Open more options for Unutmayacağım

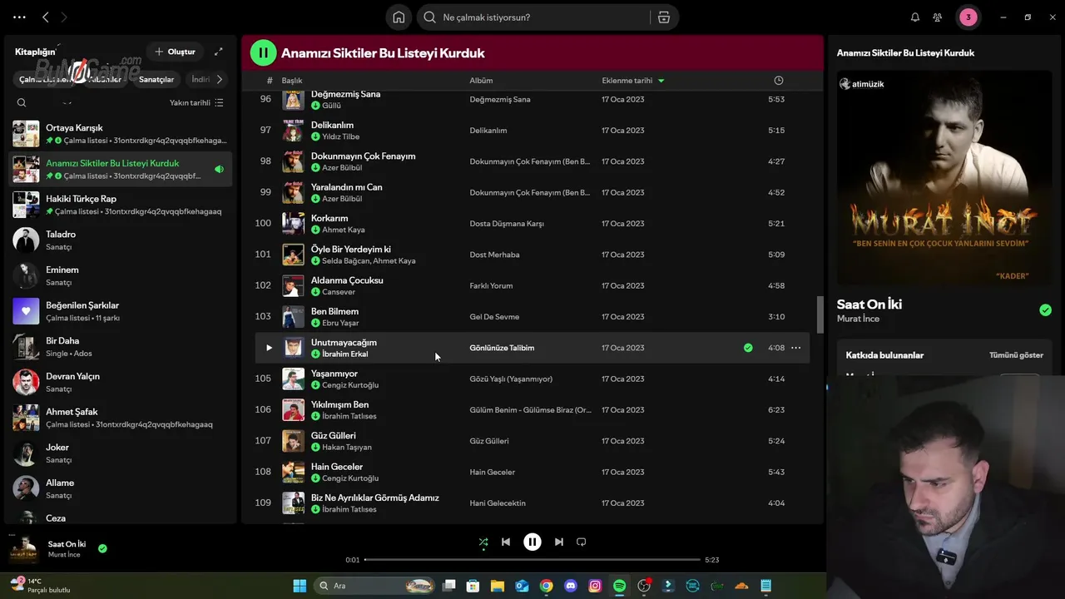coord(795,348)
